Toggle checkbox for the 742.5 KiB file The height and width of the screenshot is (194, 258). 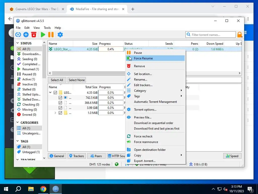tap(60, 98)
